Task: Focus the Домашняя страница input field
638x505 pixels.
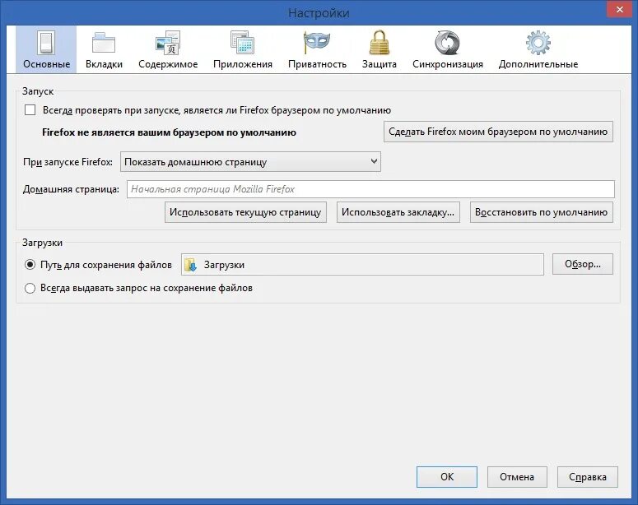Action: point(370,189)
